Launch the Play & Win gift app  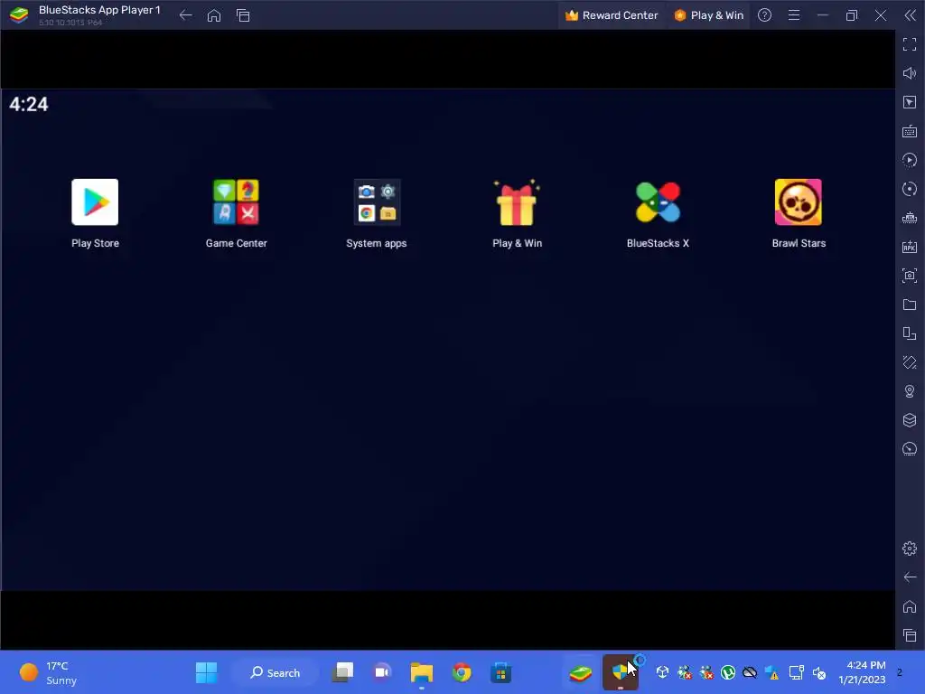tap(517, 202)
